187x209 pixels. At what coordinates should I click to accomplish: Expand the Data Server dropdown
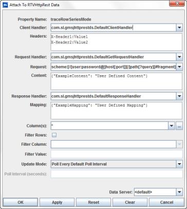pyautogui.click(x=179, y=192)
